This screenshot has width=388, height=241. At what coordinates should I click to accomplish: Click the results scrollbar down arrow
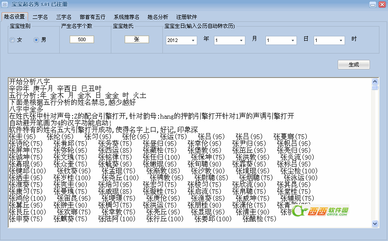pos(375,223)
